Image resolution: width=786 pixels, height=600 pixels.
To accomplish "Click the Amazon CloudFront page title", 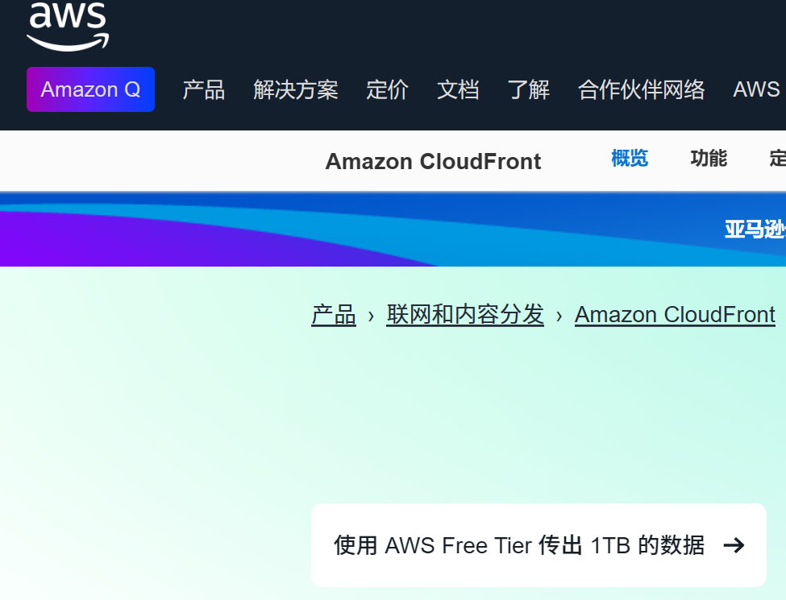I will pos(433,161).
